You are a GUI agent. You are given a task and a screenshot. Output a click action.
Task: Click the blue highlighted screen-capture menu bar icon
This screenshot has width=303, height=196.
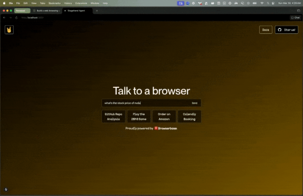pos(181,3)
